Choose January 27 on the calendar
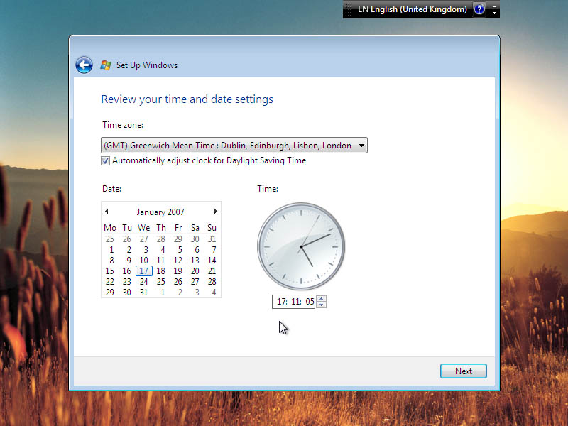Screen dimensions: 568x426 [x=195, y=281]
